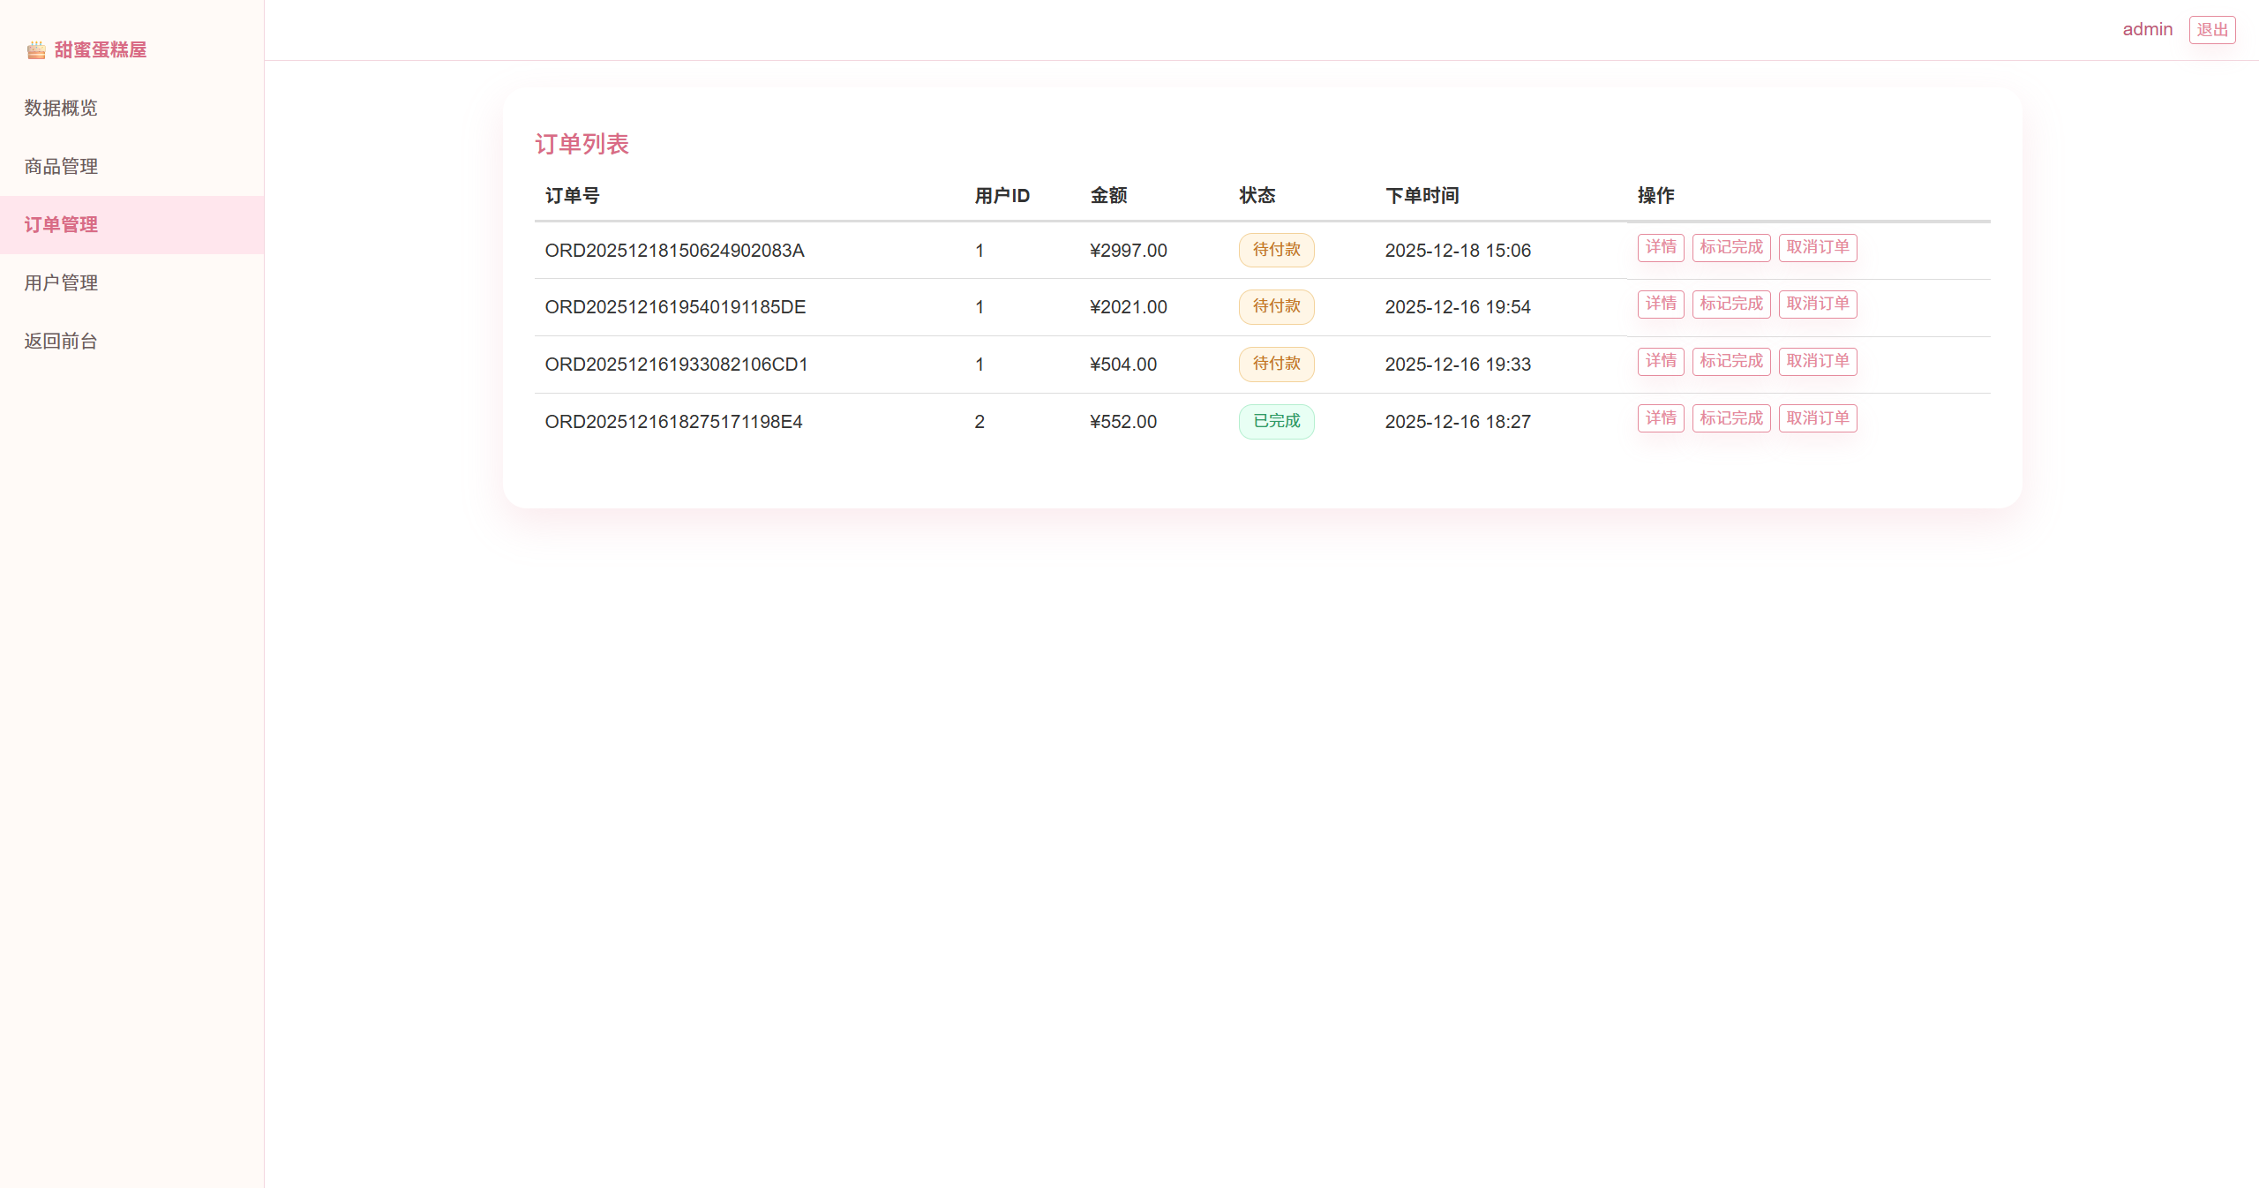2259x1188 pixels.
Task: Click the 待付款 badge on first order
Action: click(1276, 250)
